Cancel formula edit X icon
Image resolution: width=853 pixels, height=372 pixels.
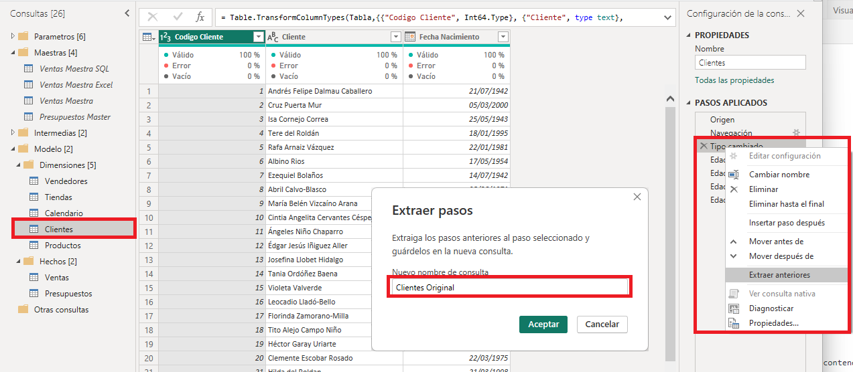tap(153, 17)
